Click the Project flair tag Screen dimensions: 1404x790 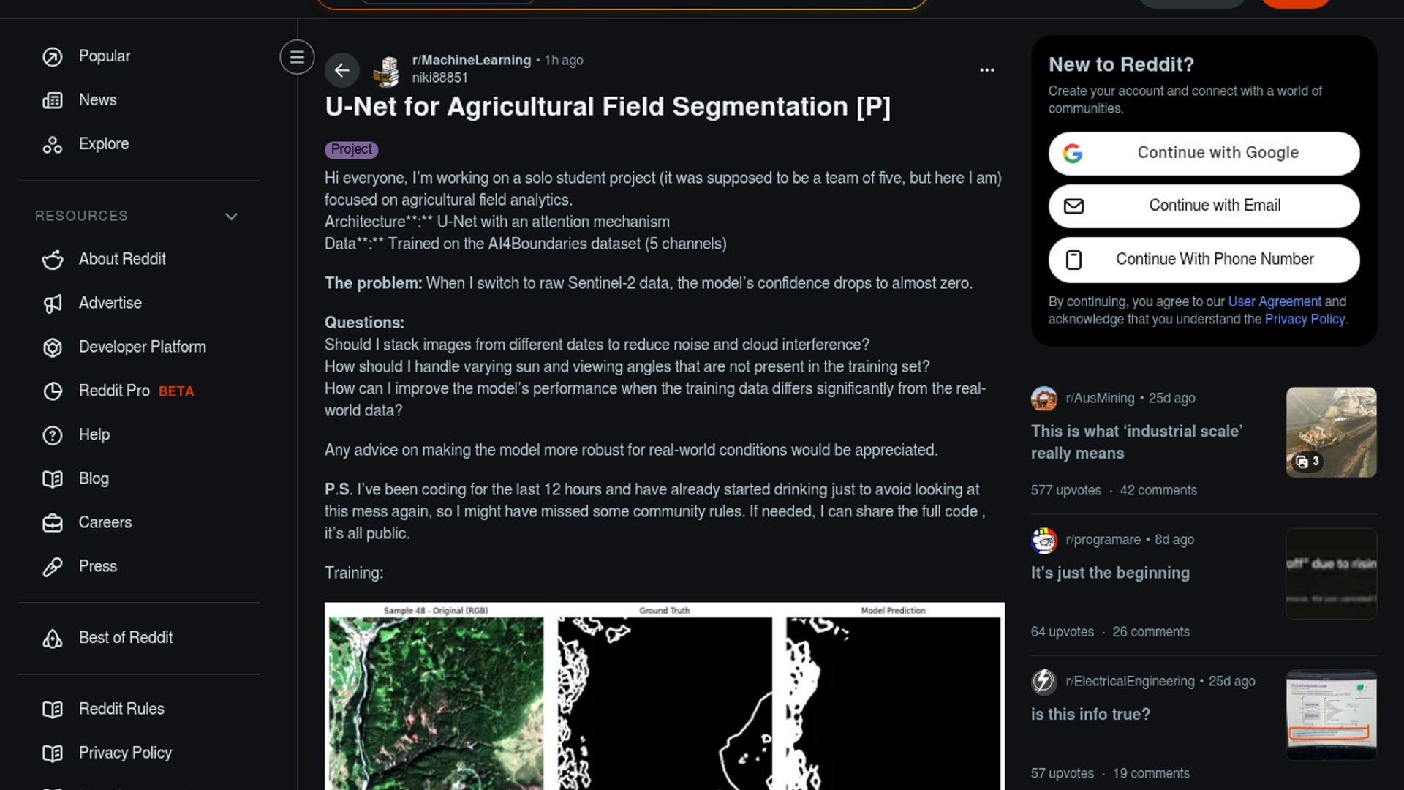click(351, 150)
